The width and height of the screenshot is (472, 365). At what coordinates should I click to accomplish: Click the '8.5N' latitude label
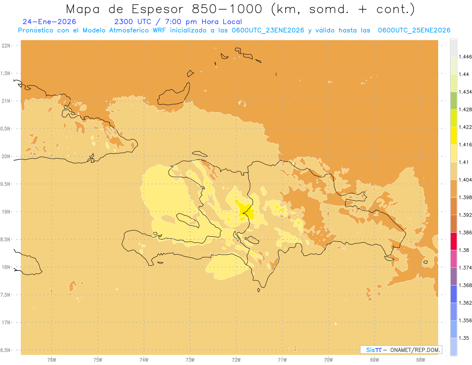point(6,239)
